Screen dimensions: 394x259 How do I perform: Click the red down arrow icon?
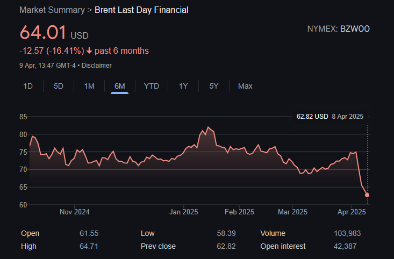point(89,51)
